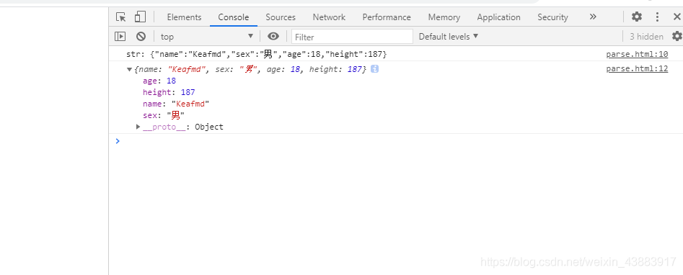Click the object preview summary line
Image resolution: width=683 pixels, height=275 pixels.
click(250, 69)
